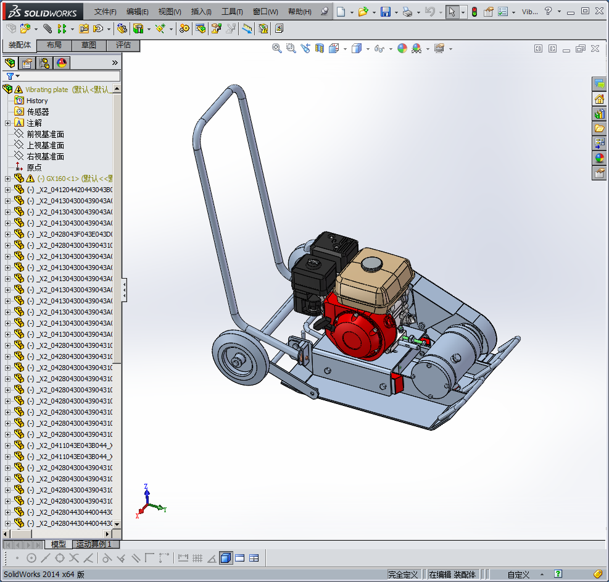Click the Zoom to Fit magnifier icon
609x582 pixels.
(277, 48)
